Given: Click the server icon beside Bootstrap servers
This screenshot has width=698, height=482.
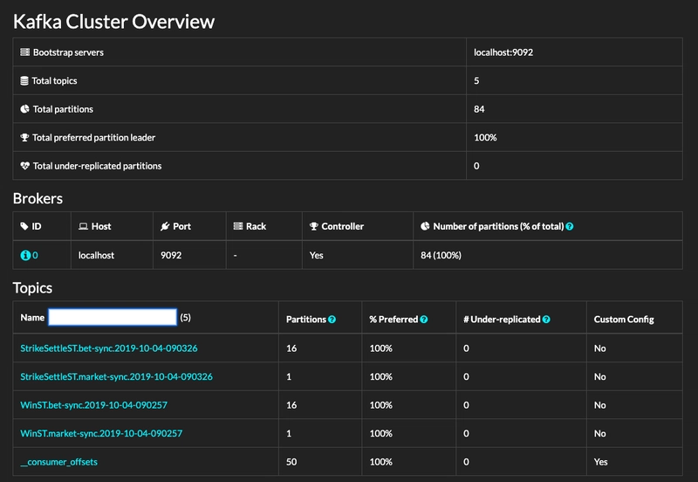Looking at the screenshot, I should (x=25, y=52).
